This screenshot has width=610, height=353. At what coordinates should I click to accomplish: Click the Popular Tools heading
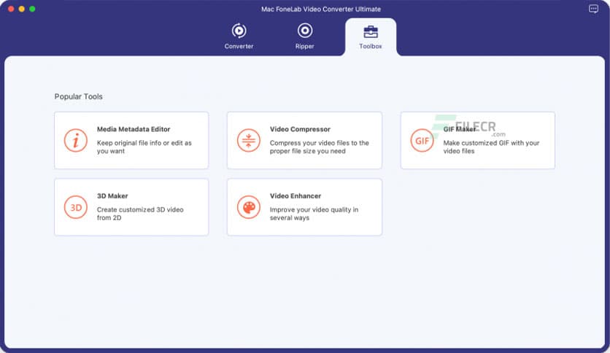(79, 96)
